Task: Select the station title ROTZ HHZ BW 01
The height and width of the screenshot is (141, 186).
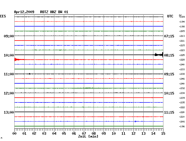Action: coord(54,12)
